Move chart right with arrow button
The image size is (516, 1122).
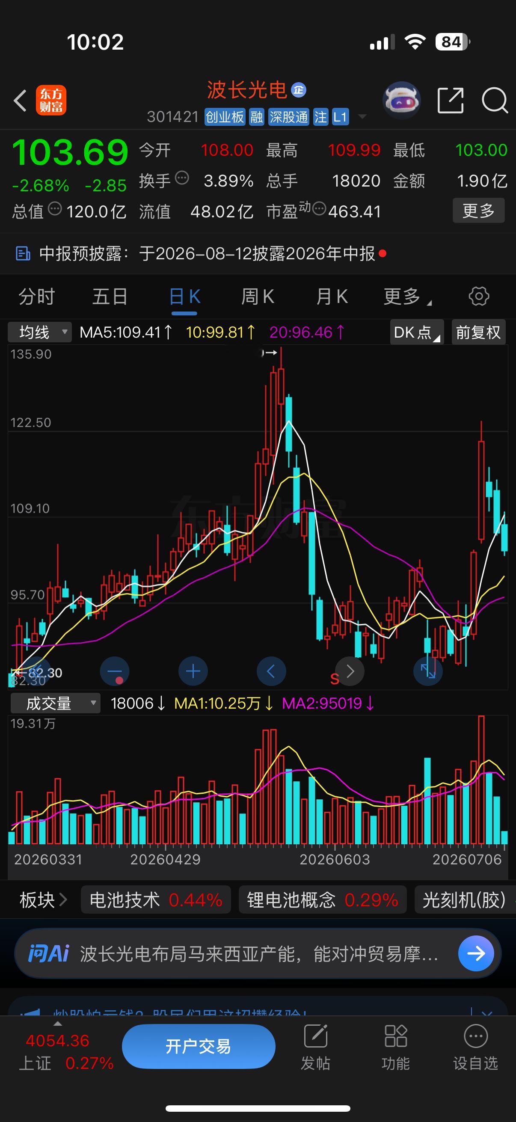click(x=350, y=671)
